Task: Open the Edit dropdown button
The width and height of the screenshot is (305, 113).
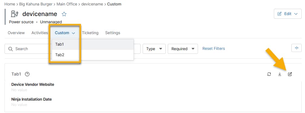Action: pyautogui.click(x=288, y=14)
